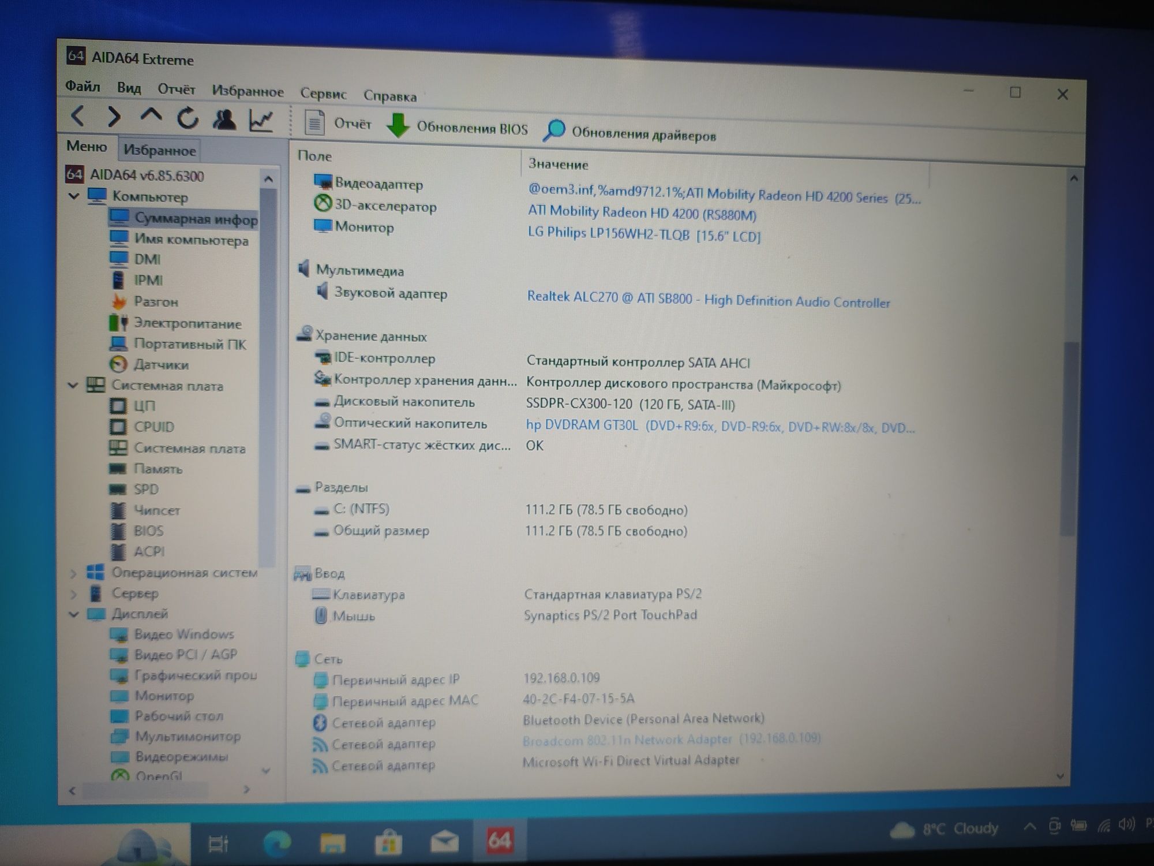
Task: Select the ЦП tree item
Action: pyautogui.click(x=133, y=406)
